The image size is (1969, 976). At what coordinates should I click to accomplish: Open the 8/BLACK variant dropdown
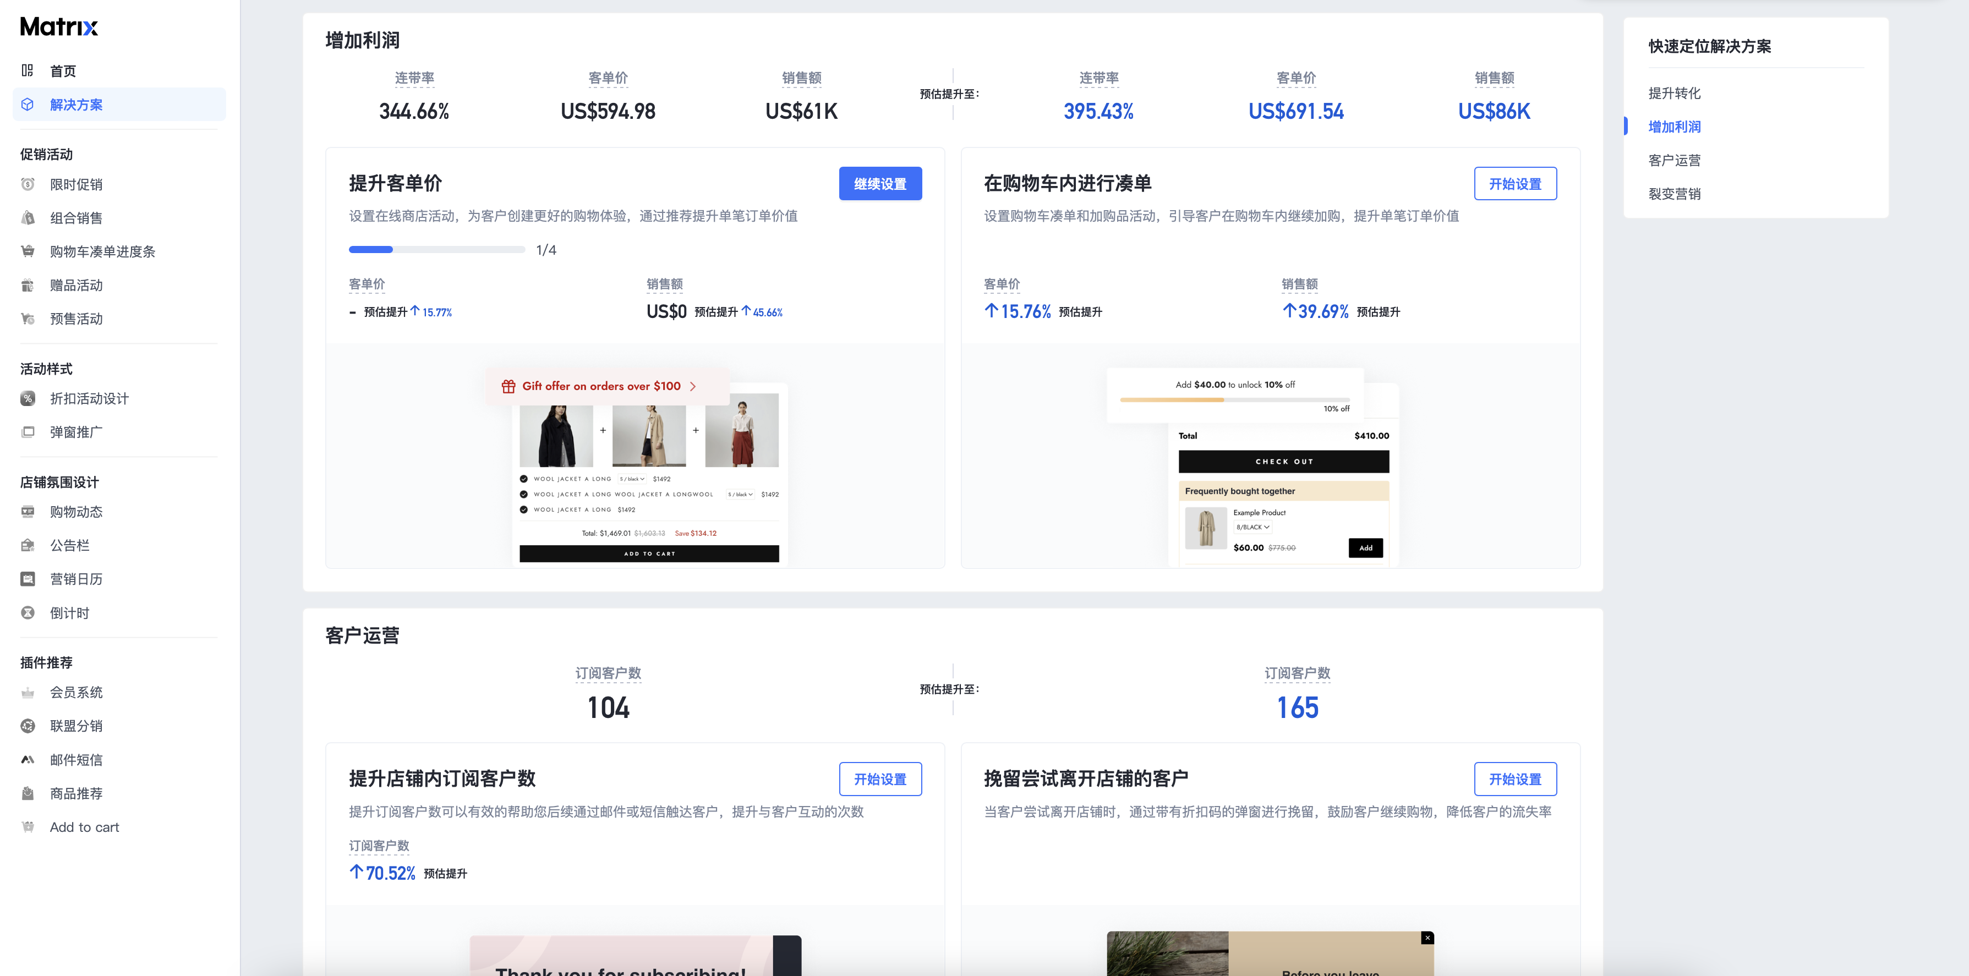1252,528
